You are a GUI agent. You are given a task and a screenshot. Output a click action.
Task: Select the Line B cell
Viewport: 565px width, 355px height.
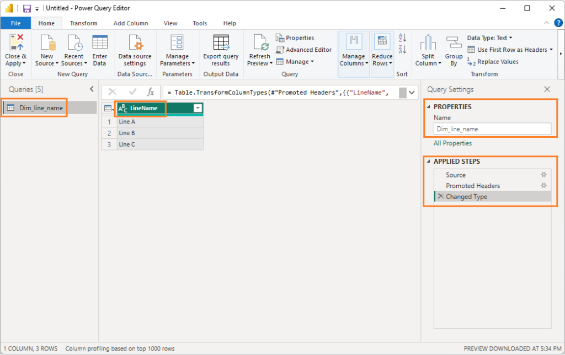coord(160,133)
